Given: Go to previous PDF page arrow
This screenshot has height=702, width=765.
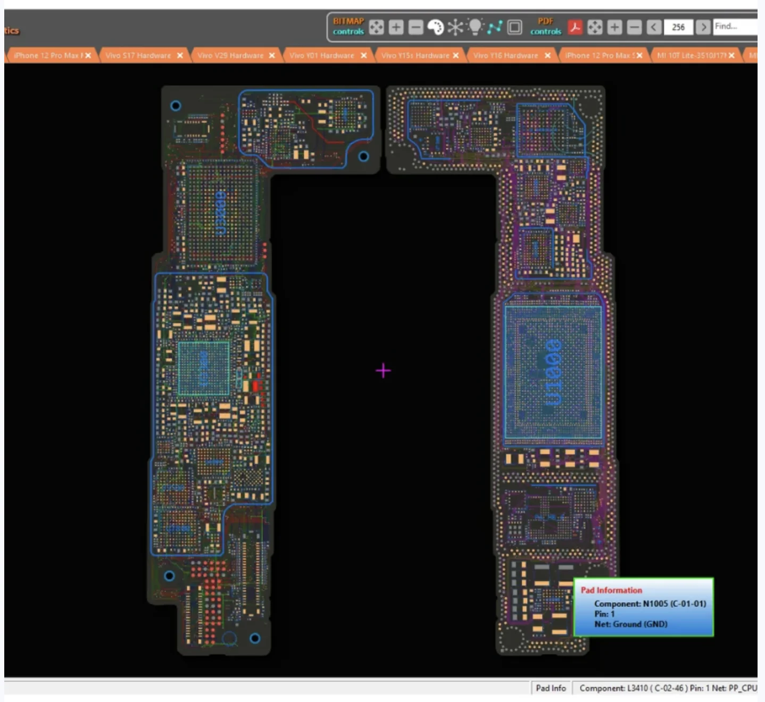Looking at the screenshot, I should (x=654, y=27).
